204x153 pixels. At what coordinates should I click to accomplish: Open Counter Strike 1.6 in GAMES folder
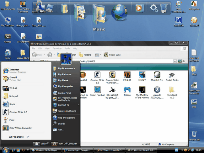coord(97,77)
